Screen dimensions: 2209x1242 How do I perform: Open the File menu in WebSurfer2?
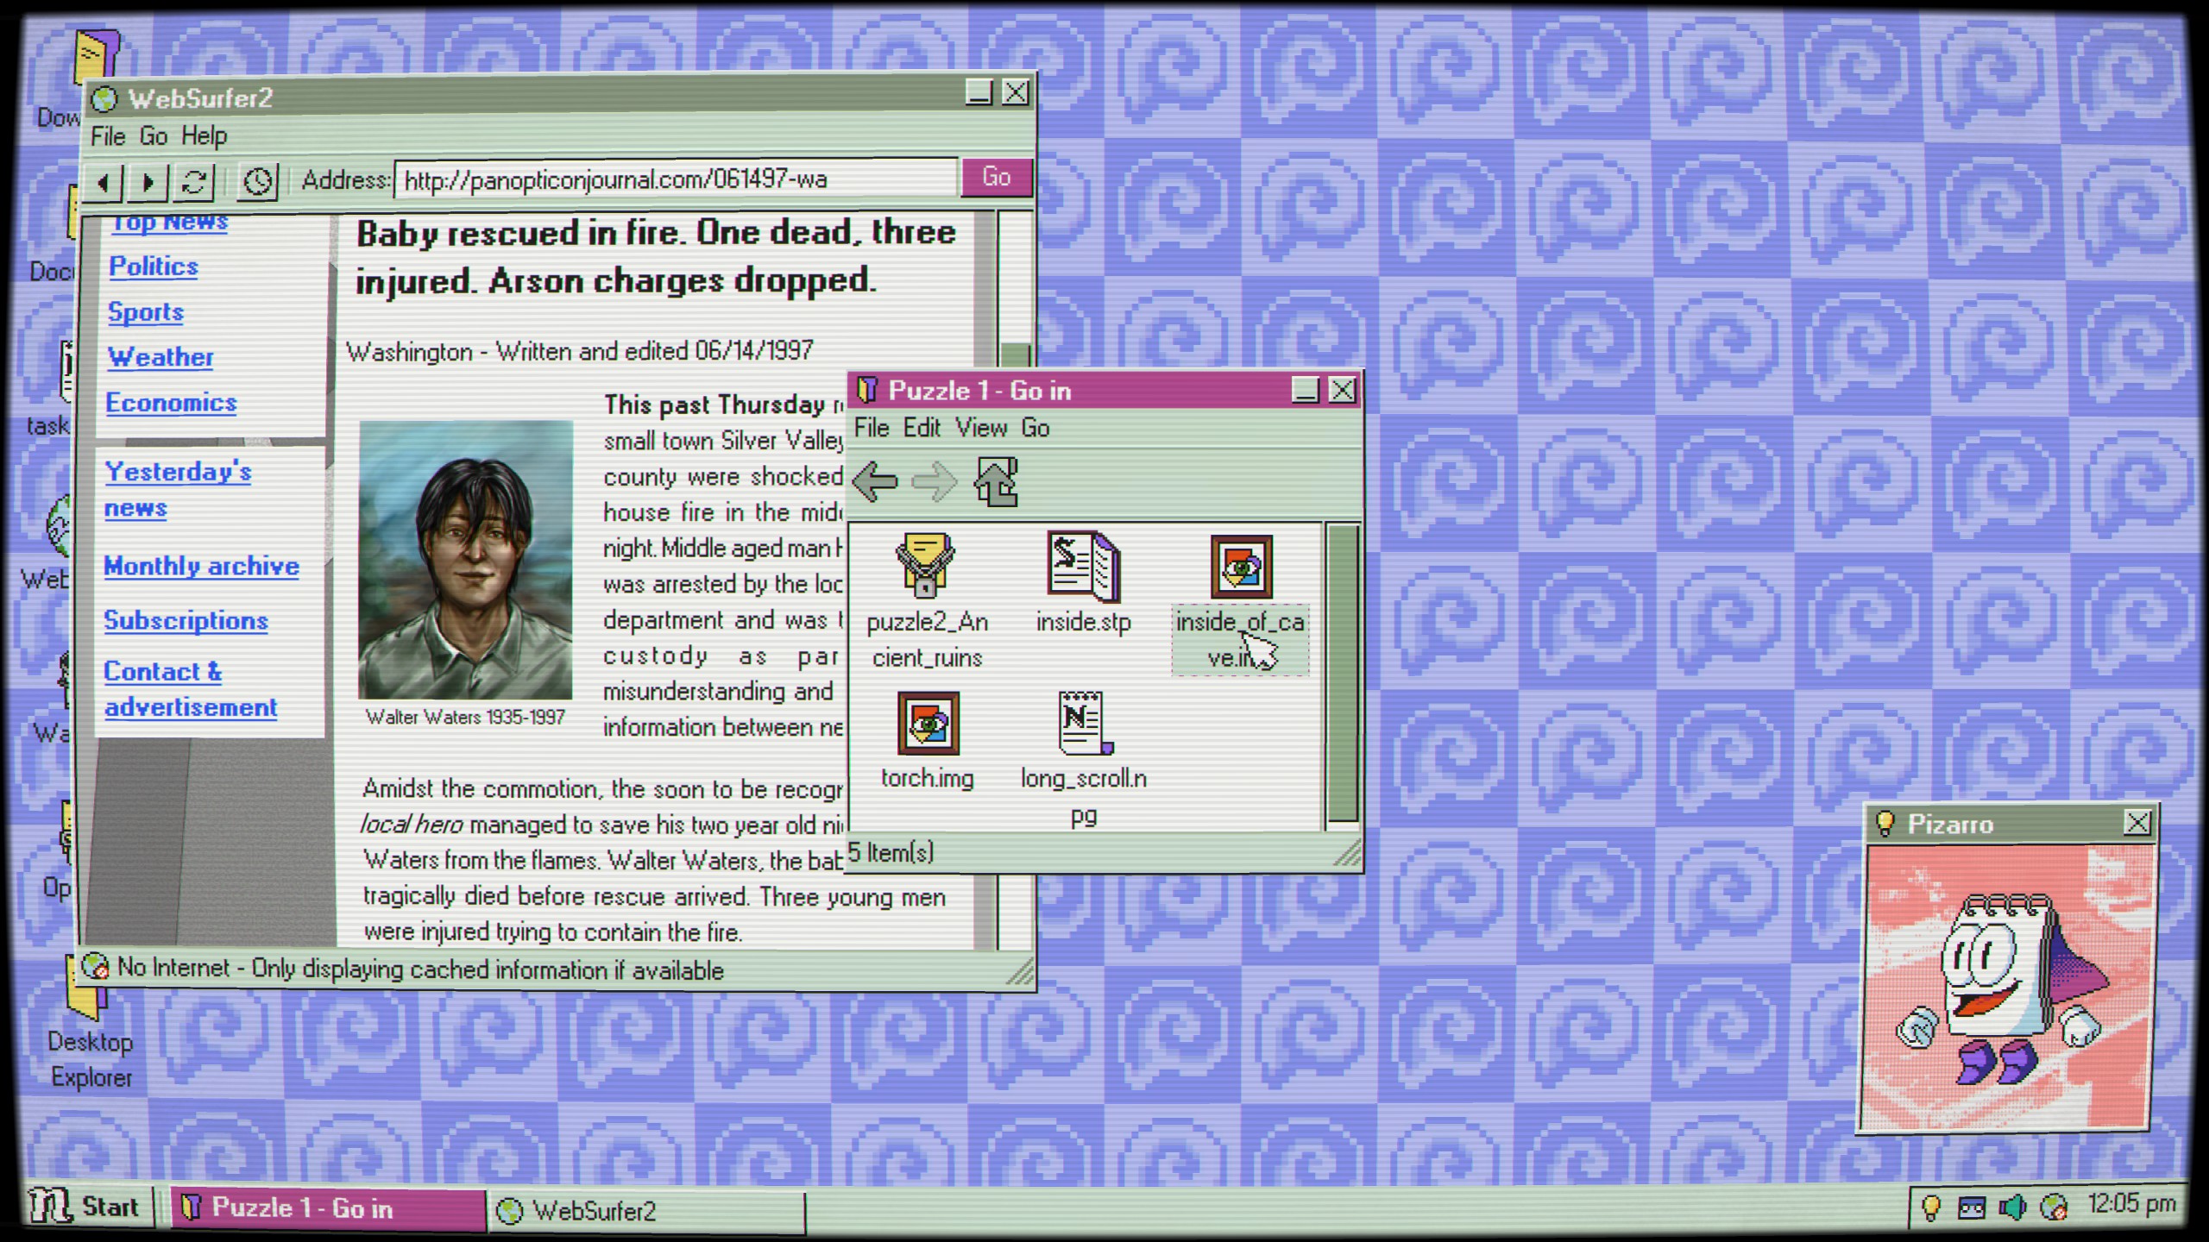click(107, 135)
